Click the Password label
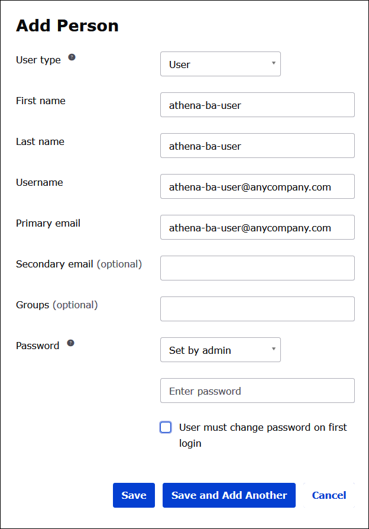Image resolution: width=369 pixels, height=529 pixels. pos(37,345)
